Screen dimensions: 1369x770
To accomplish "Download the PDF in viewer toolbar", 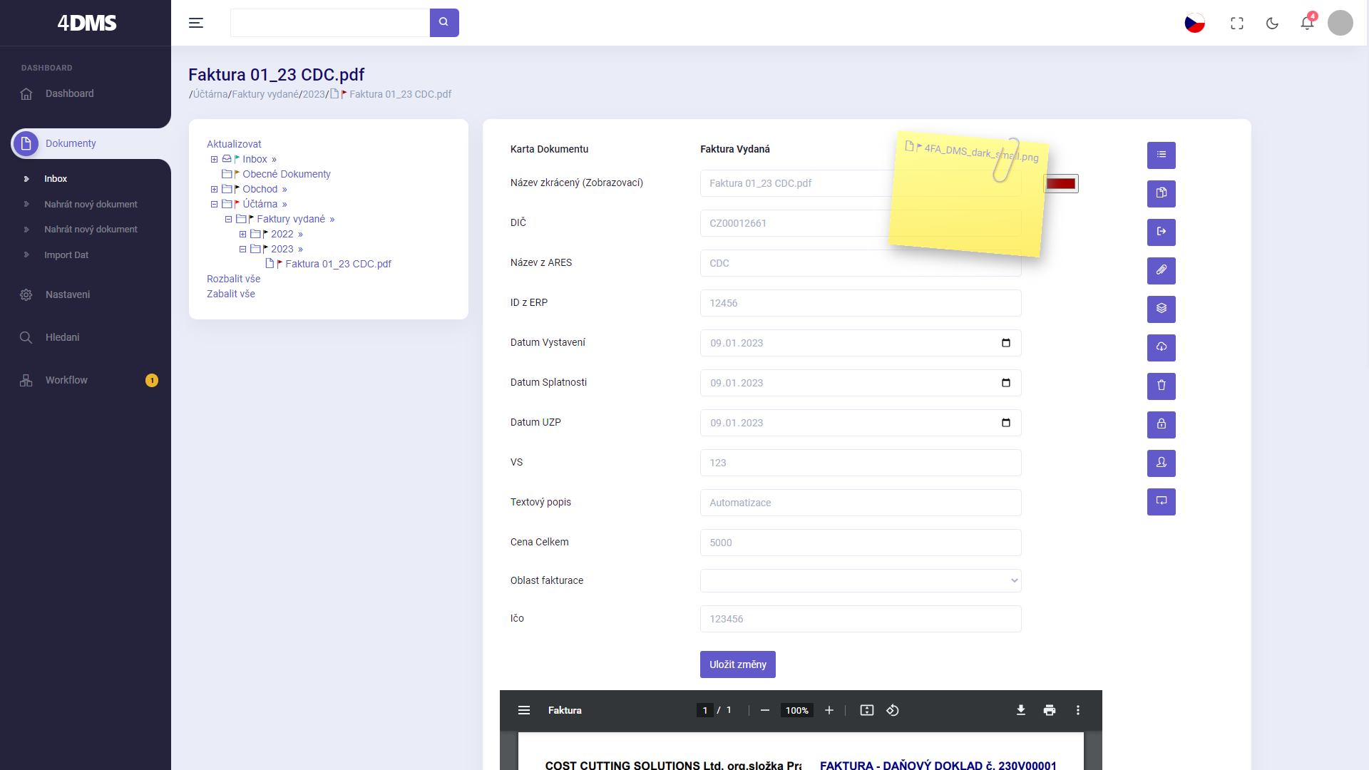I will (1020, 710).
